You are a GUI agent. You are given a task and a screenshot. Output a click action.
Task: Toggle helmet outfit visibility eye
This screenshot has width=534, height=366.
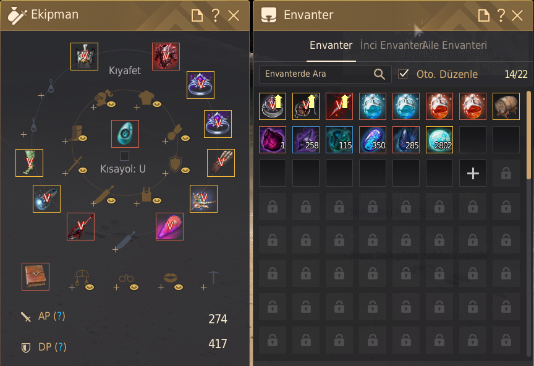click(x=111, y=104)
